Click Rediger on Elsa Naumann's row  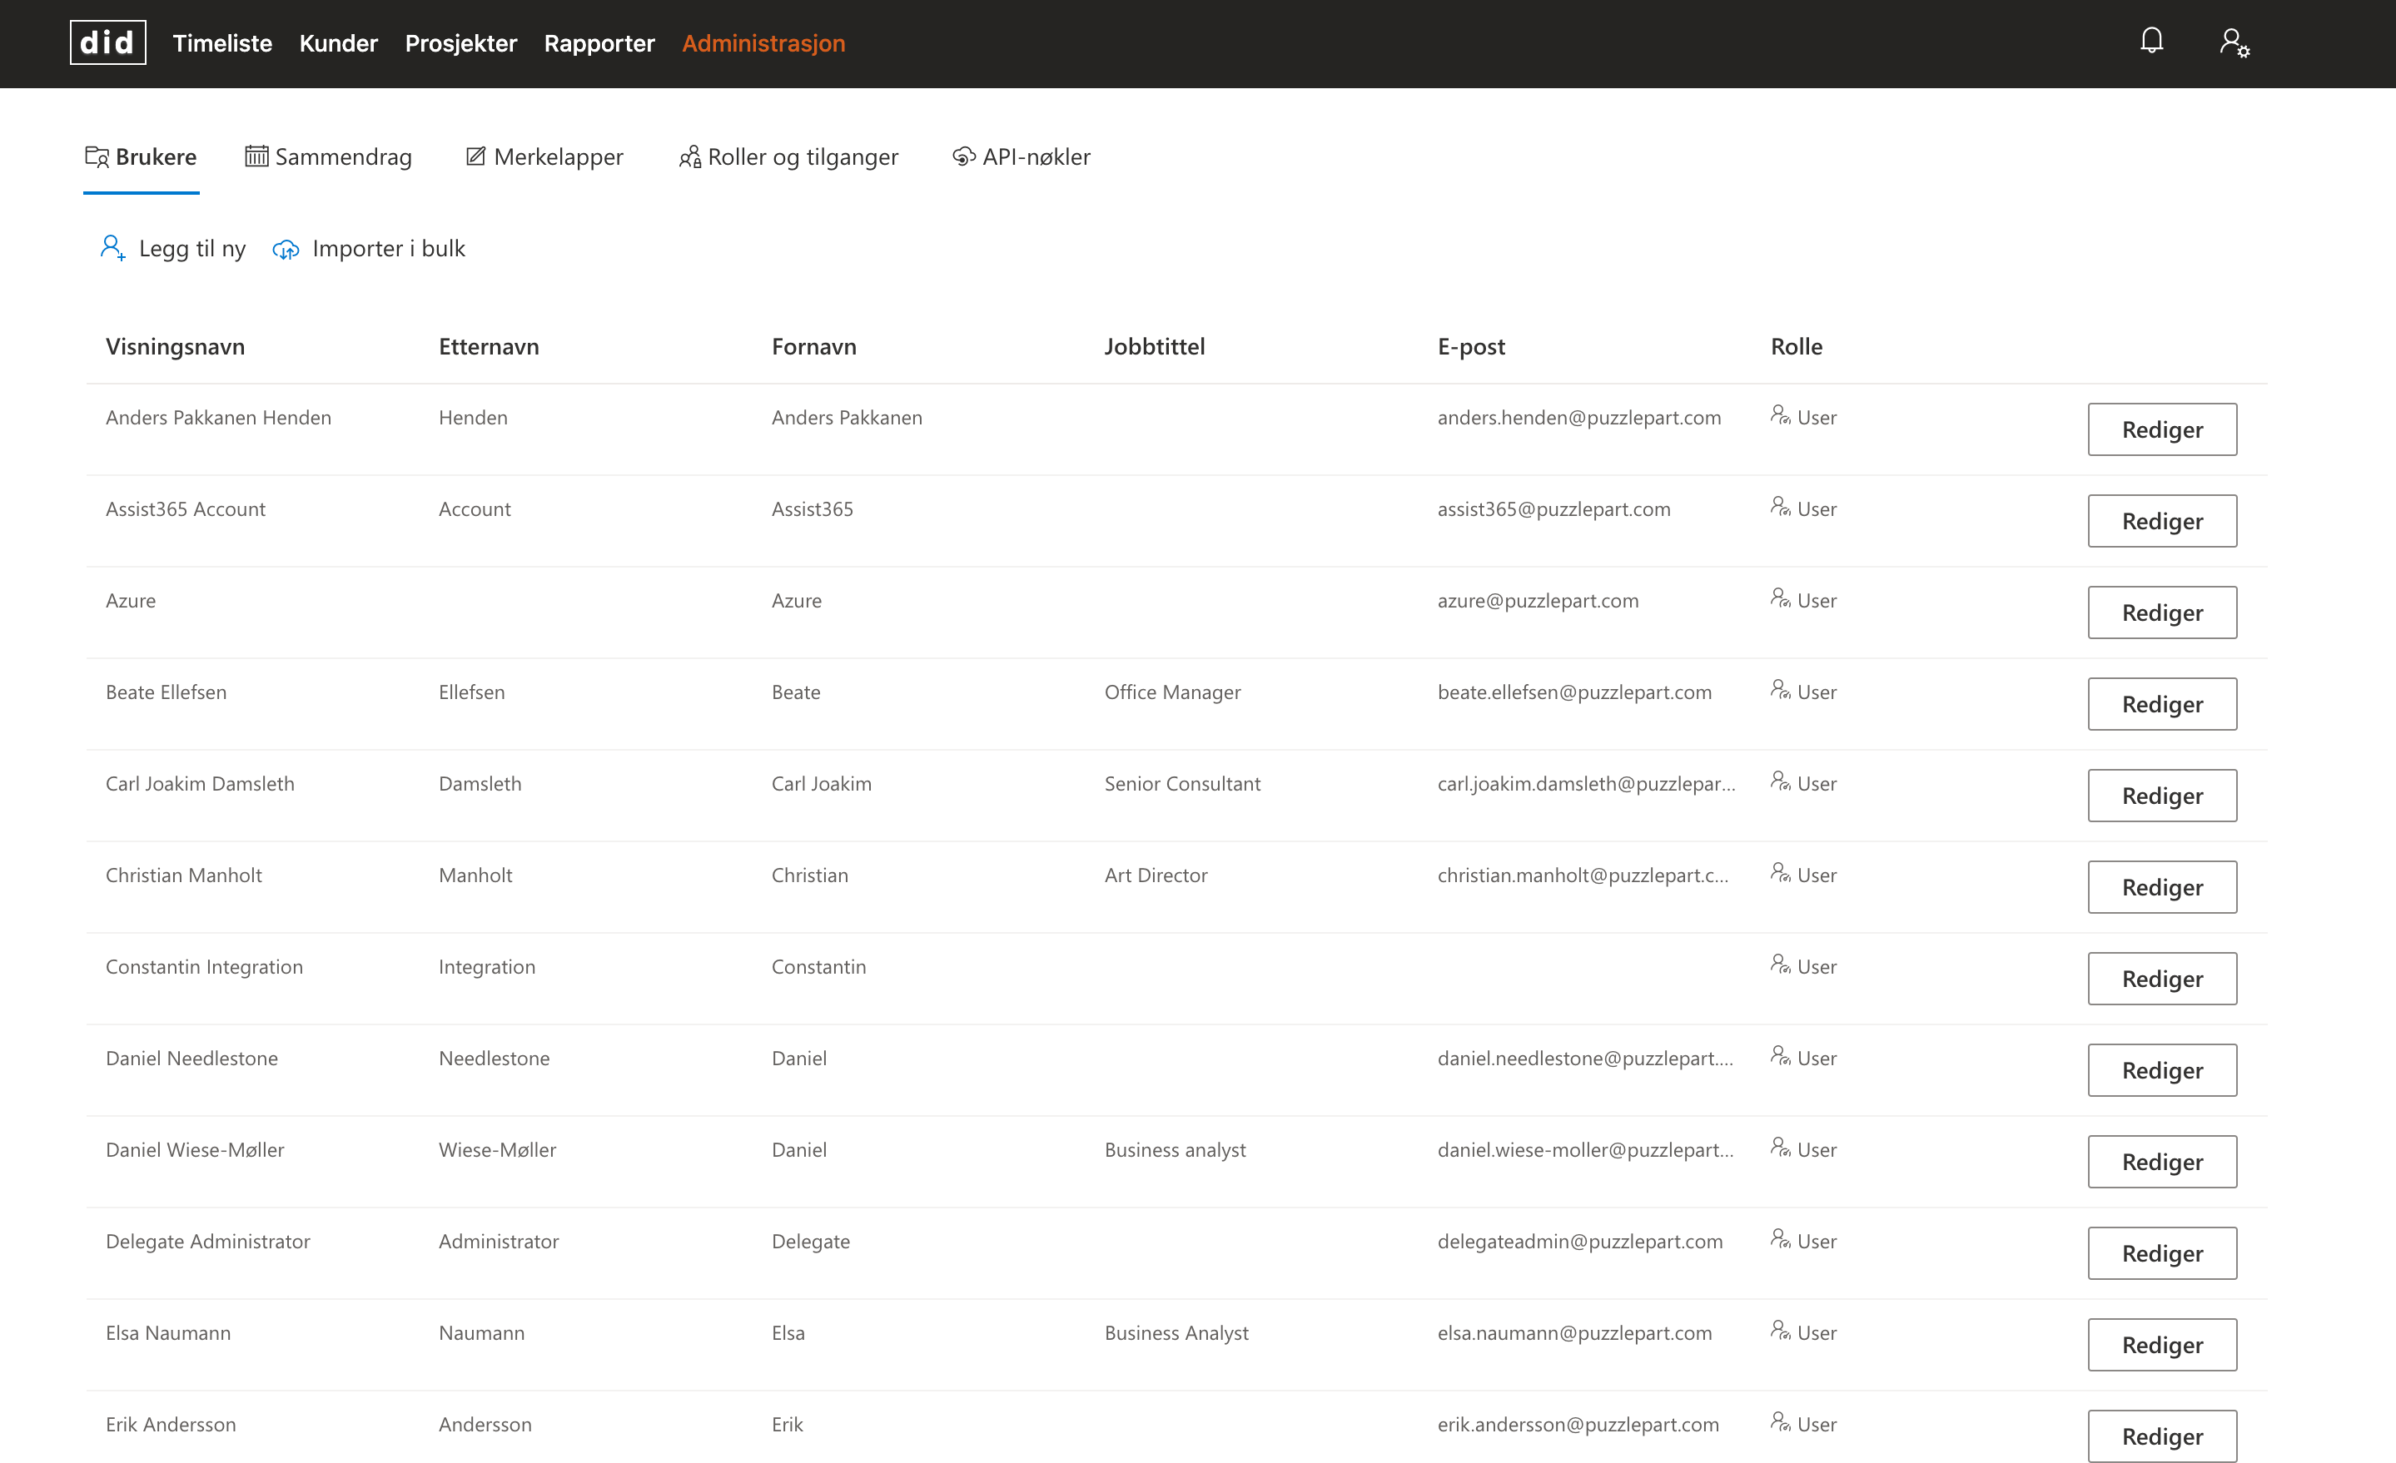point(2162,1344)
